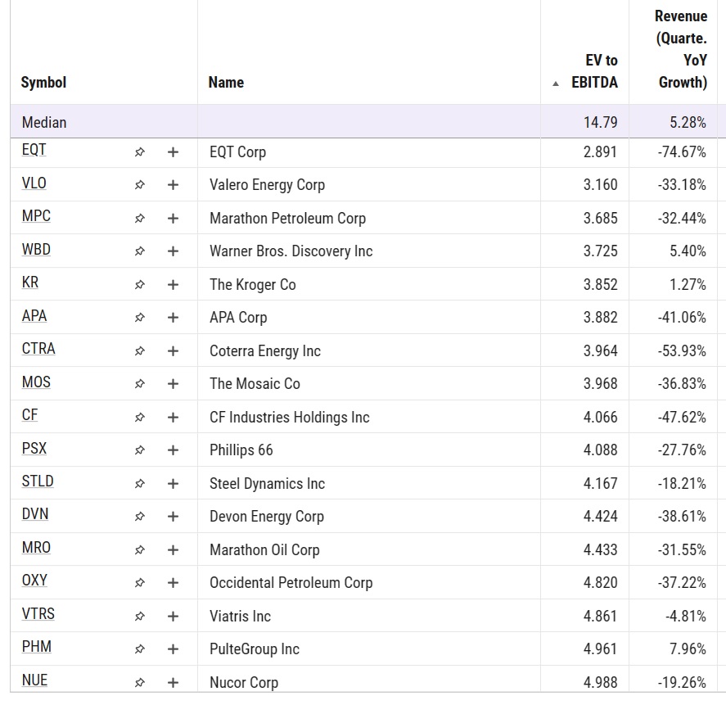Open the MRO ticker link

(36, 548)
